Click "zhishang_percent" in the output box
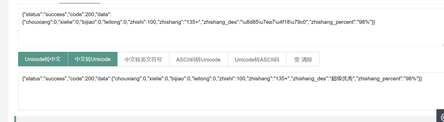Image resolution: width=444 pixels, height=122 pixels. pos(378,79)
